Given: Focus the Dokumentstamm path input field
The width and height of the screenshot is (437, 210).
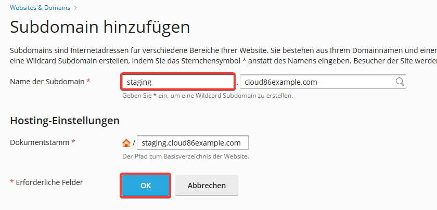Looking at the screenshot, I should point(192,142).
